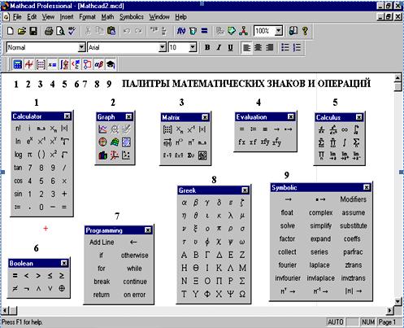Screen dimensions: 404x328
Task: Open the Window menu
Action: coord(159,17)
